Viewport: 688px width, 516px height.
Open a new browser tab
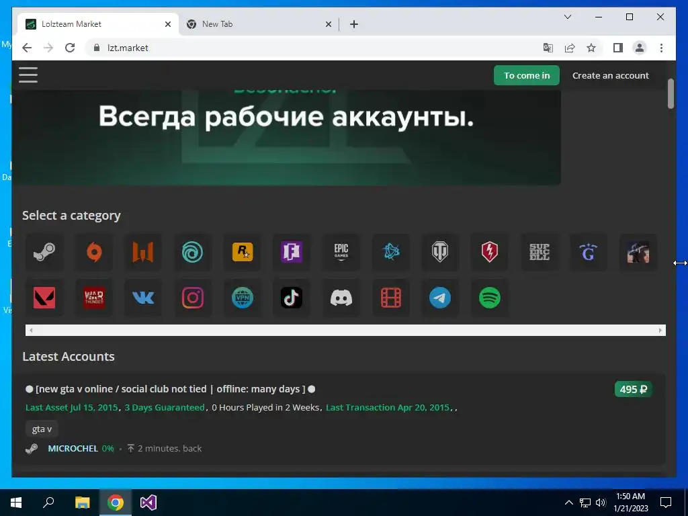(x=354, y=24)
